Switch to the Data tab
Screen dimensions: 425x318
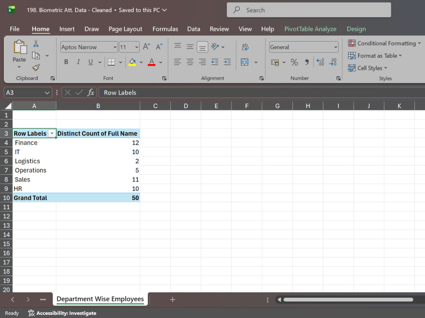click(x=193, y=29)
